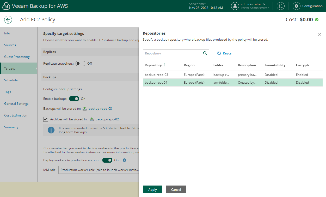The height and width of the screenshot is (197, 326).
Task: Click the Cost $0.00 value
Action: click(x=306, y=20)
